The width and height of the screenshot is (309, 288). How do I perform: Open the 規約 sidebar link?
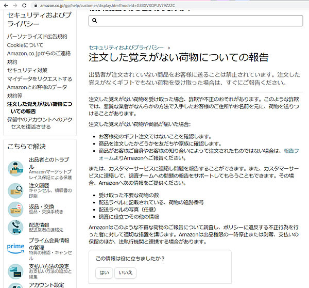point(12,62)
